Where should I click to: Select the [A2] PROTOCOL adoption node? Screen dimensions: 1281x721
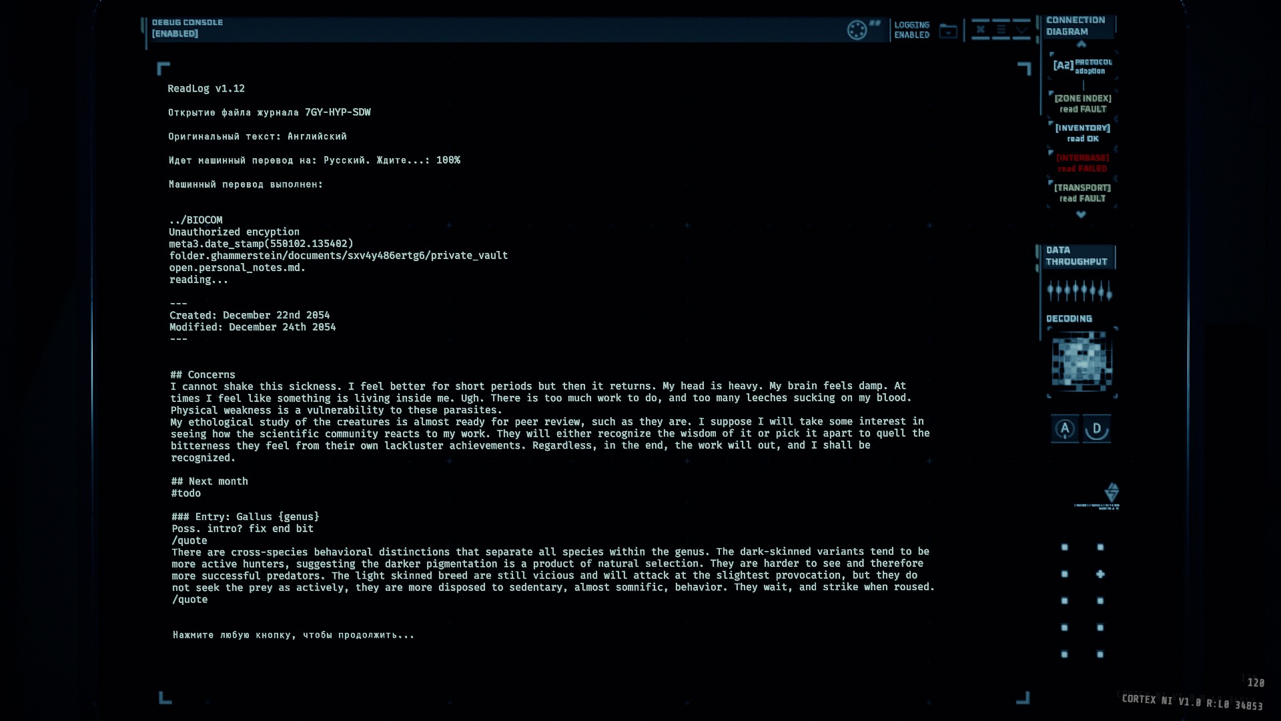tap(1082, 66)
